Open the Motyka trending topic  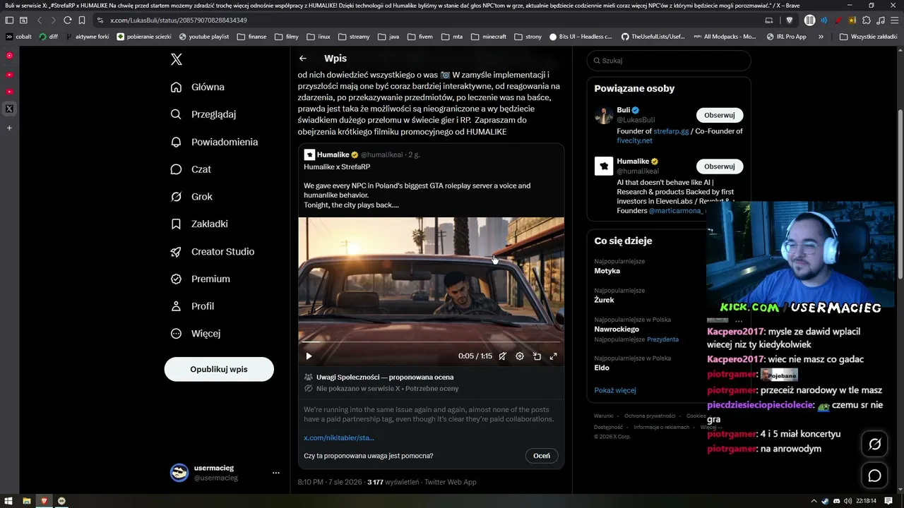click(x=607, y=271)
